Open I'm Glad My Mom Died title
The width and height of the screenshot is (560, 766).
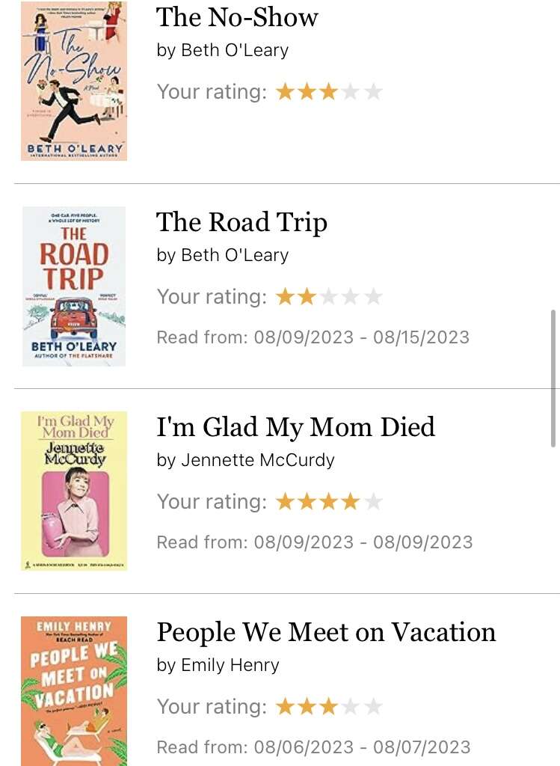click(295, 427)
